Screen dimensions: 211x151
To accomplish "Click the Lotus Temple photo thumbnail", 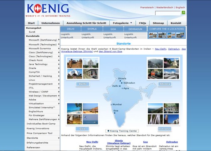I will pyautogui.click(x=75, y=74).
